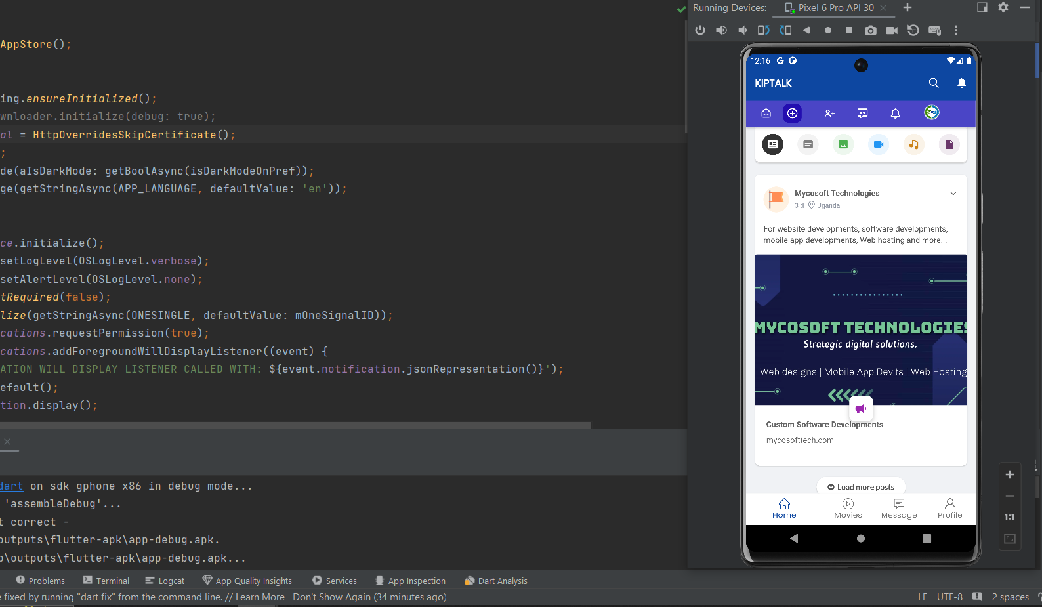The image size is (1042, 607).
Task: Lower emulator volume with volume down icon
Action: (742, 30)
